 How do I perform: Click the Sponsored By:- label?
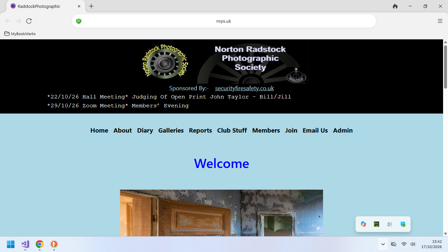click(x=189, y=88)
